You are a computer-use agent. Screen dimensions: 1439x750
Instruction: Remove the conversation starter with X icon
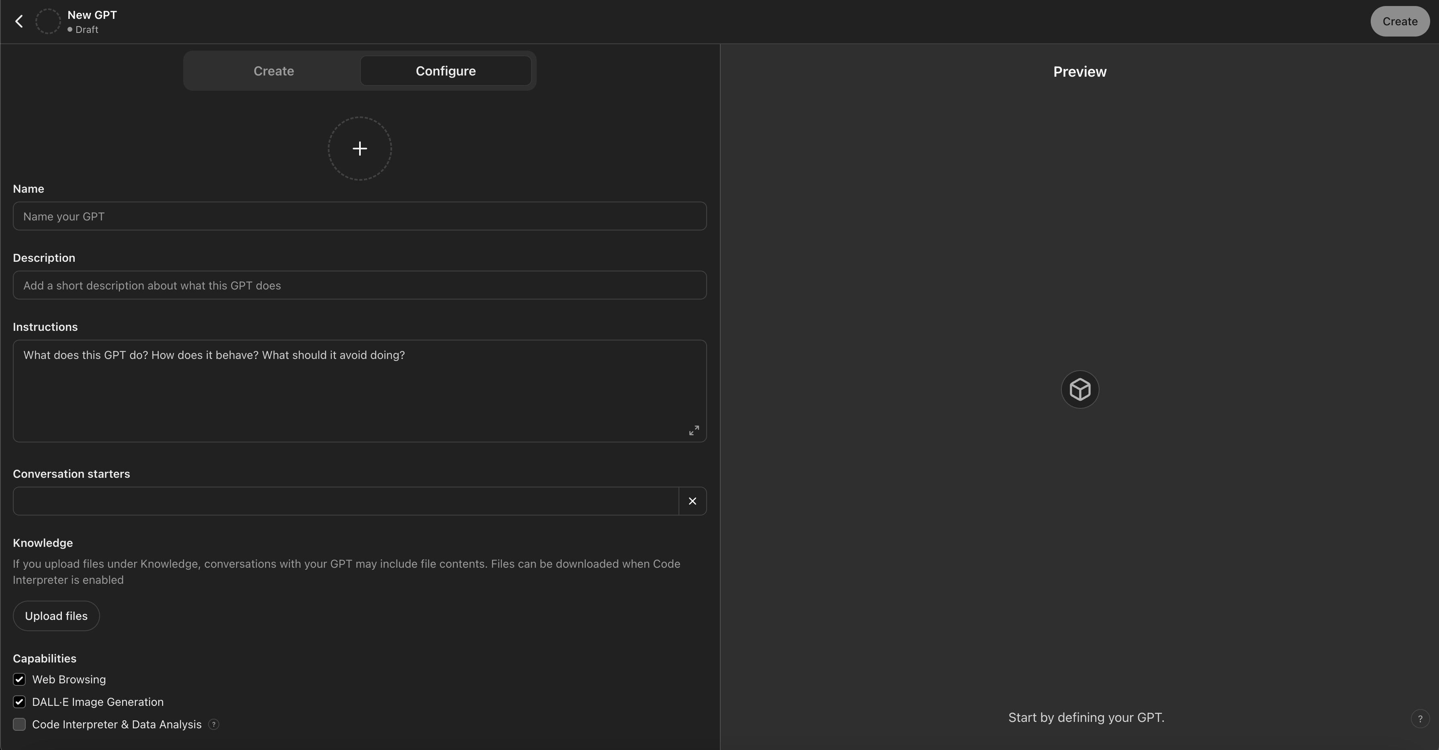693,501
